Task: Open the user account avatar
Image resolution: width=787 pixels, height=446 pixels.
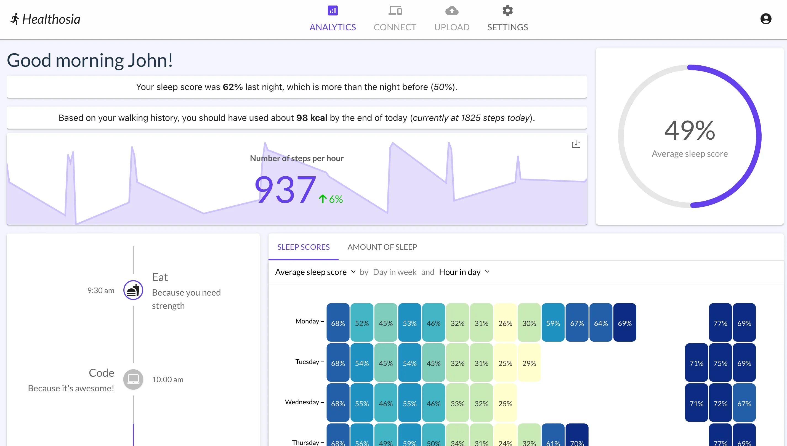Action: pos(766,19)
